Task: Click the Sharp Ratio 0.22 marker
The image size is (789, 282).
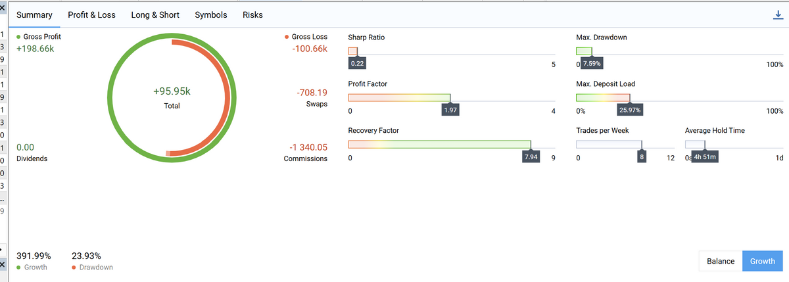Action: point(358,64)
